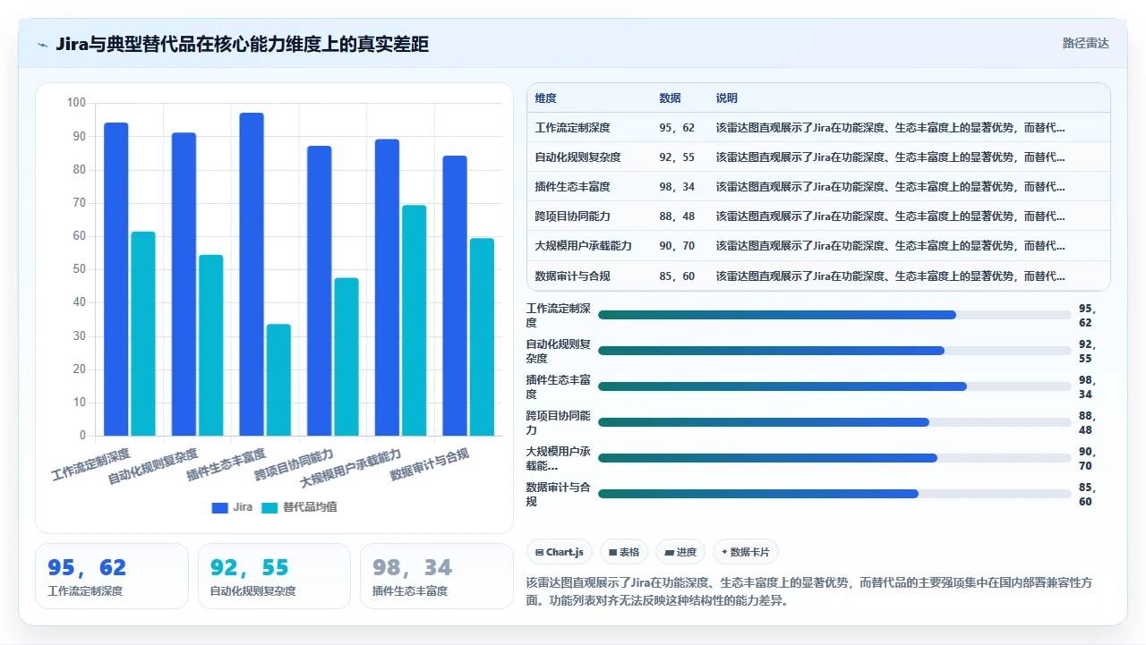Click the 大规模用户承载能力 progress bar
The width and height of the screenshot is (1146, 645).
click(834, 458)
